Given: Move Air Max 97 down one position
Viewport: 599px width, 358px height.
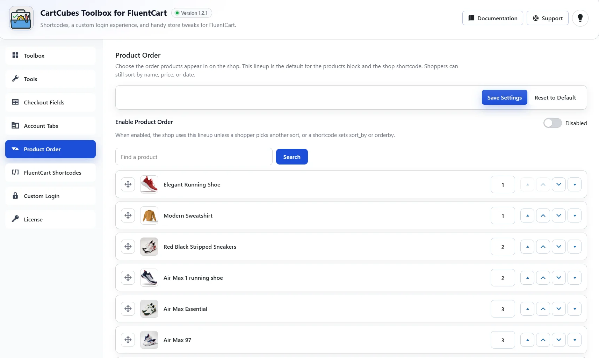Looking at the screenshot, I should pyautogui.click(x=559, y=340).
